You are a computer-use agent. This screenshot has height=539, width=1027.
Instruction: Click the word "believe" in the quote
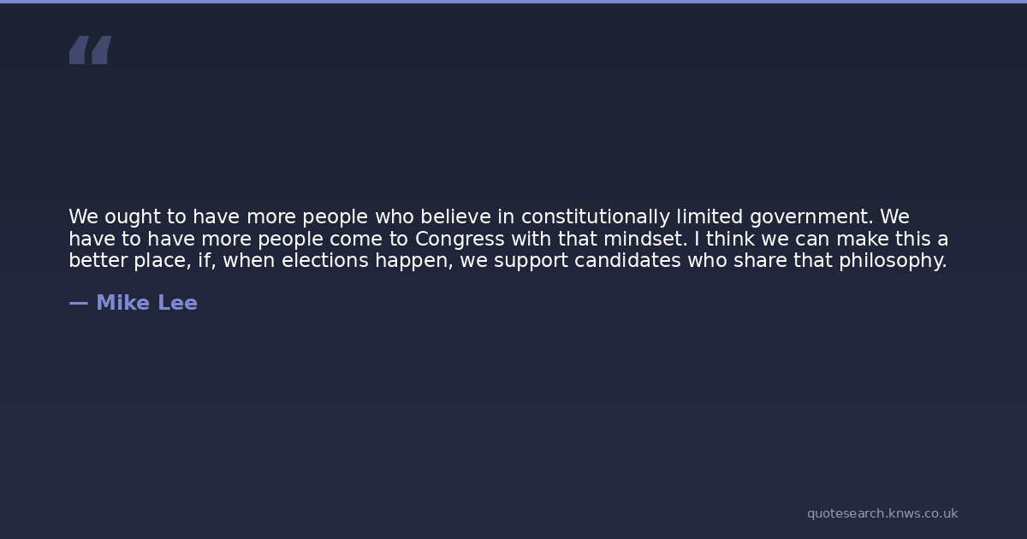pyautogui.click(x=455, y=217)
